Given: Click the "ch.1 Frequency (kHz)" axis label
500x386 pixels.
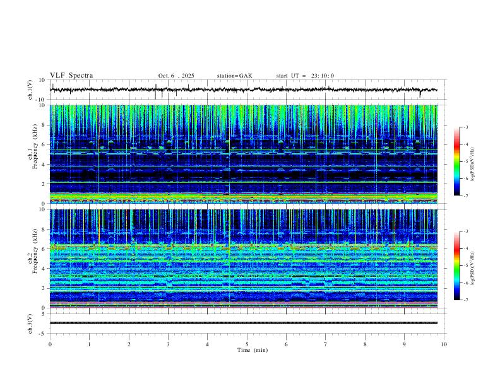Looking at the screenshot, I should [33, 147].
